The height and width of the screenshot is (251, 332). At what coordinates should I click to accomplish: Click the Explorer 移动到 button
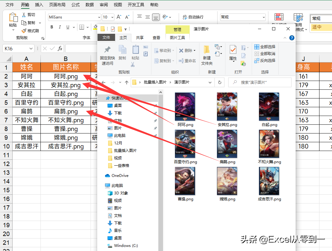164,50
